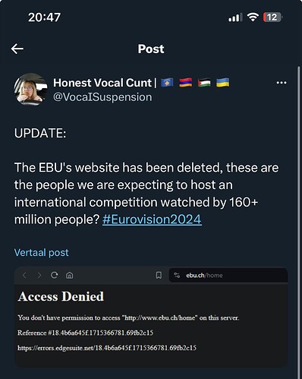Open the three-dot more options menu
Viewport: 302px width, 379px height.
(282, 83)
